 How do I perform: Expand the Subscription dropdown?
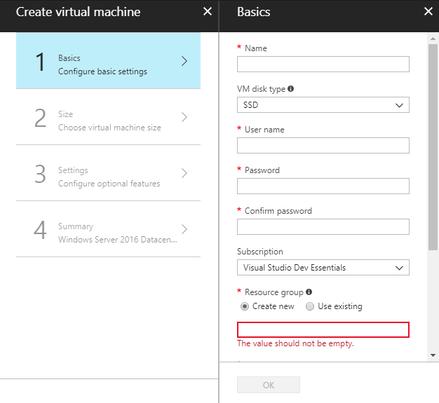(x=323, y=268)
